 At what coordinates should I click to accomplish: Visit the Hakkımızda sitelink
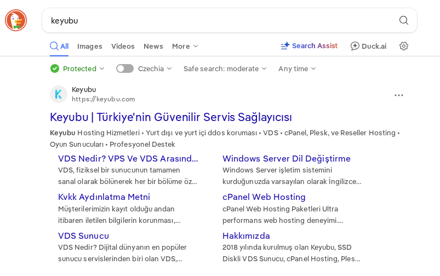point(246,236)
